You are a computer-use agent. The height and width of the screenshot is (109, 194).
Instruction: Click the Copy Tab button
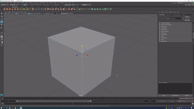187,96
